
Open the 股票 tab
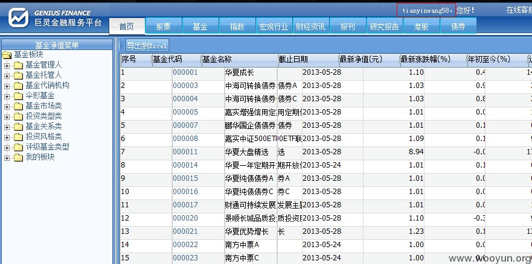click(x=164, y=26)
